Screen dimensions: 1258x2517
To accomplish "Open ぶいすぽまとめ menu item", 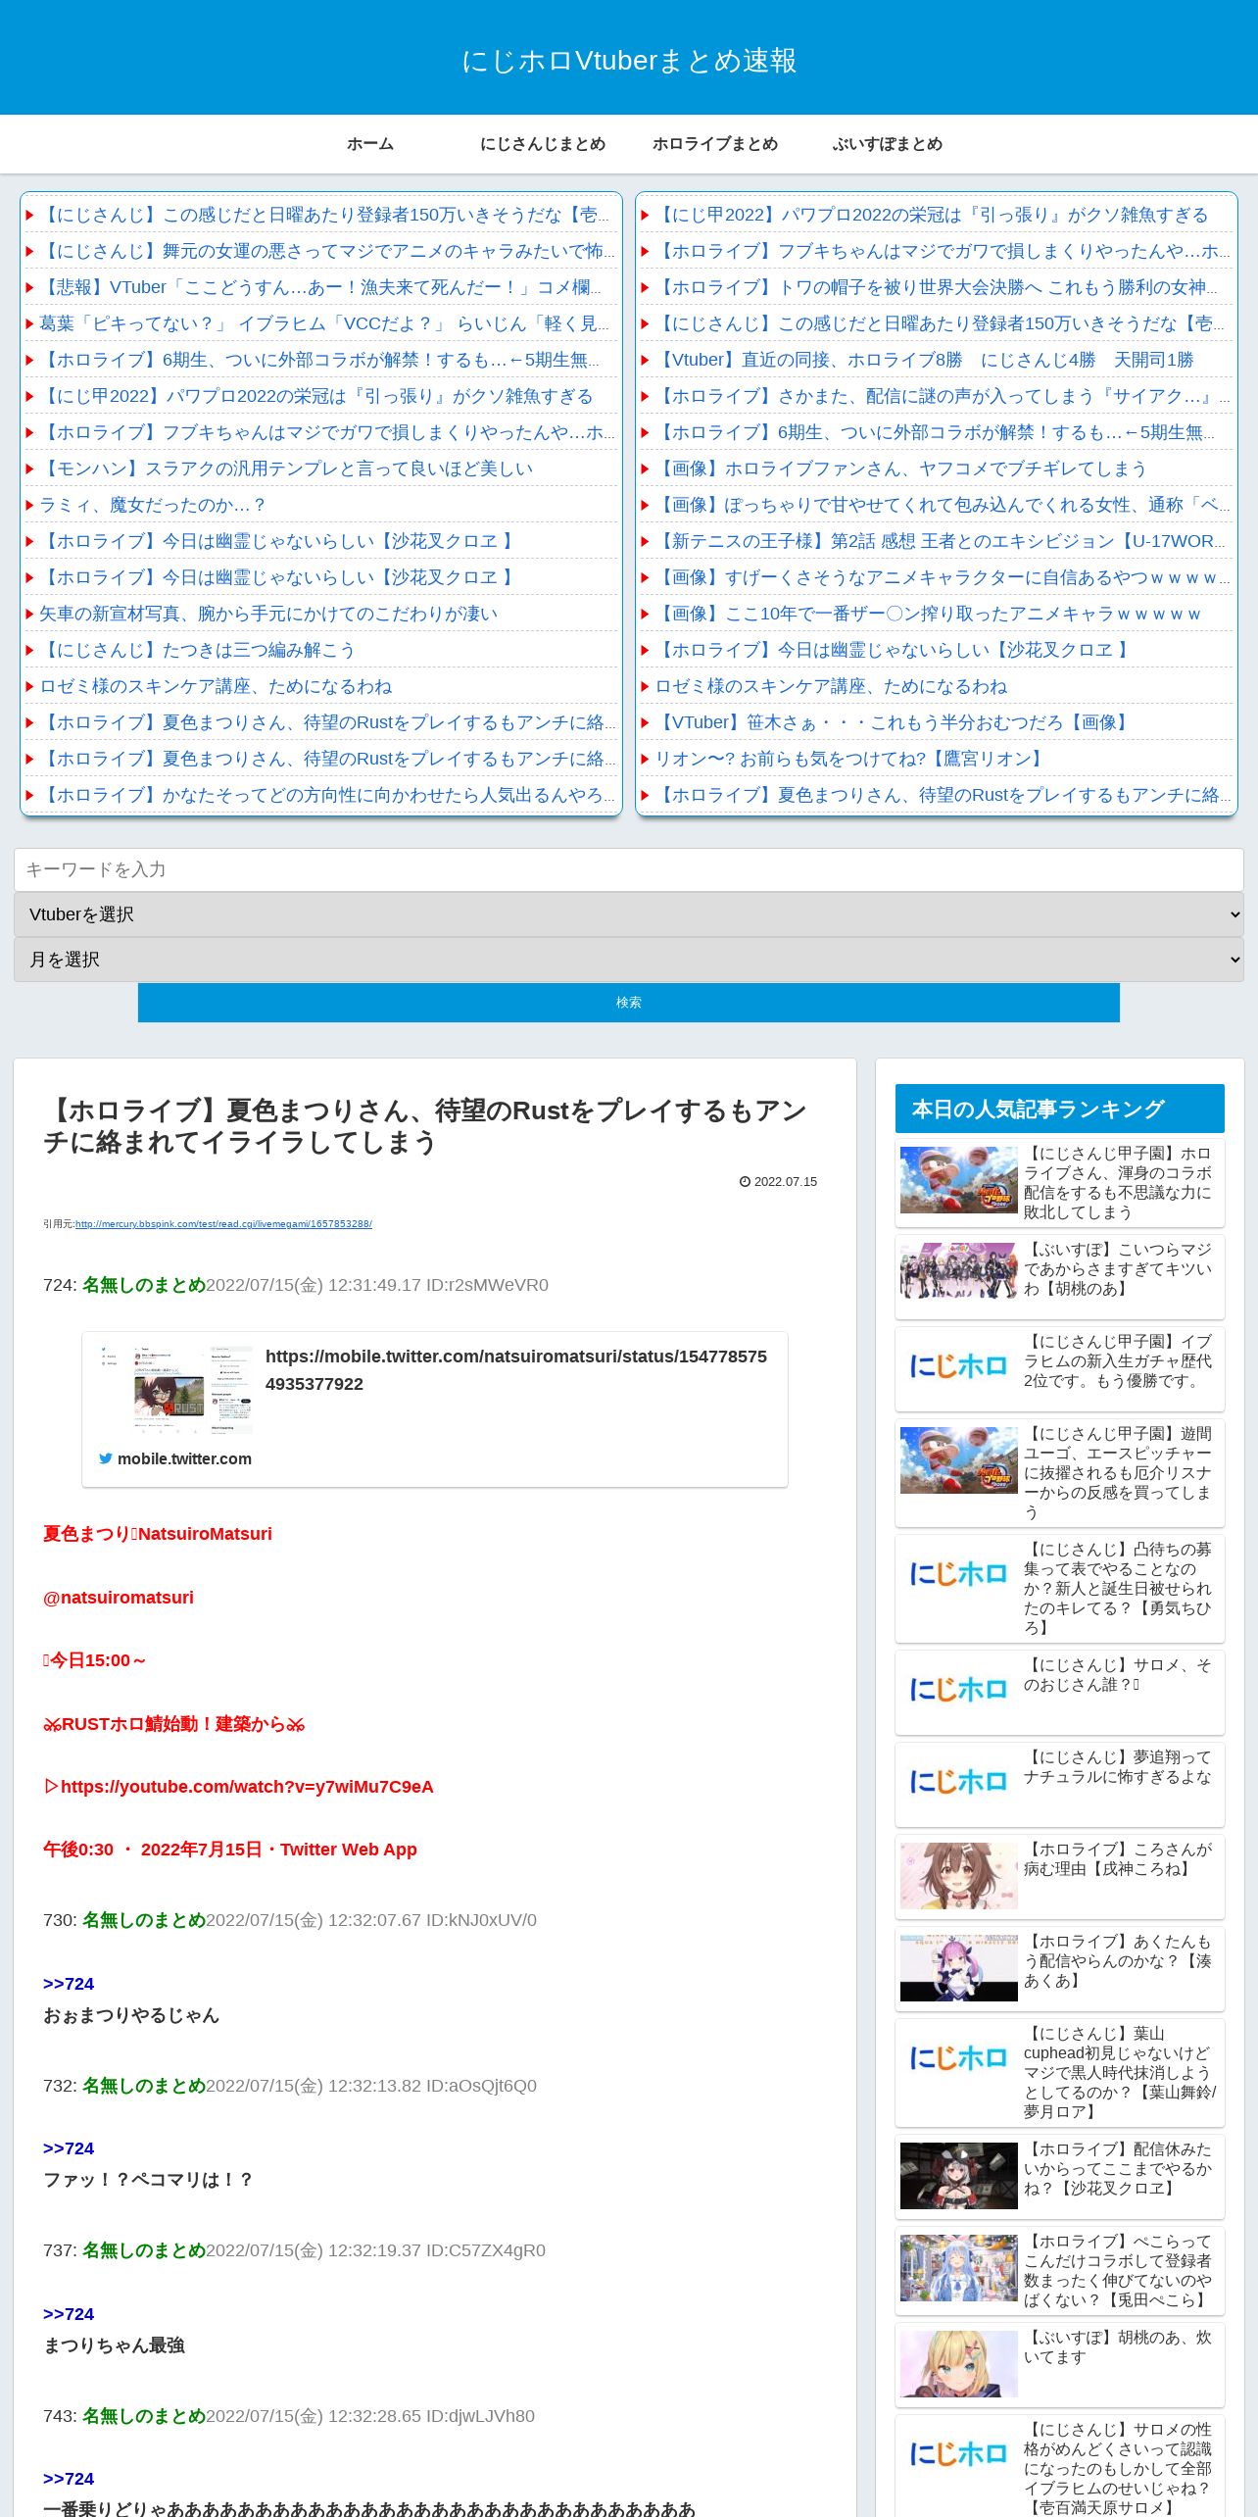I will coord(888,144).
